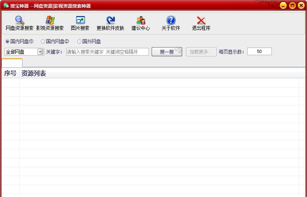Click the 搜一搜 search button

click(x=167, y=52)
